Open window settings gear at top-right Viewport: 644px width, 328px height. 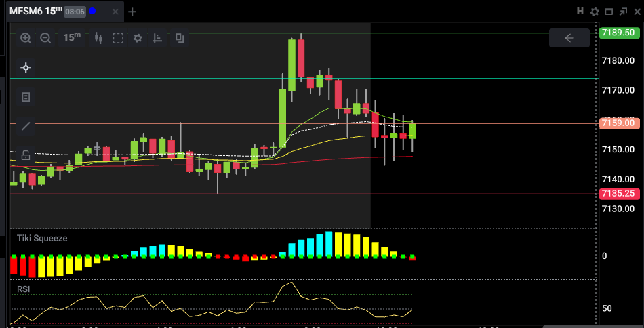pos(595,12)
